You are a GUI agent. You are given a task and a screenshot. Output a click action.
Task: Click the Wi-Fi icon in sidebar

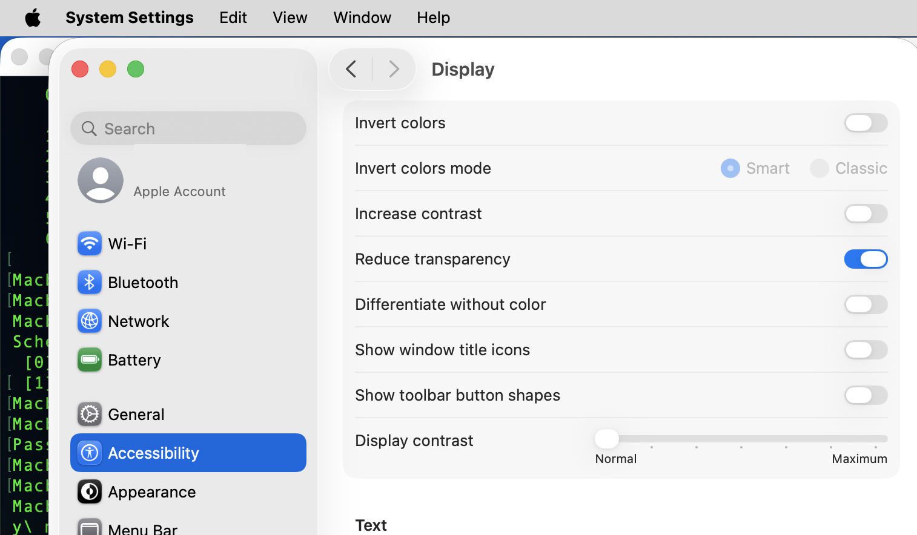[90, 243]
